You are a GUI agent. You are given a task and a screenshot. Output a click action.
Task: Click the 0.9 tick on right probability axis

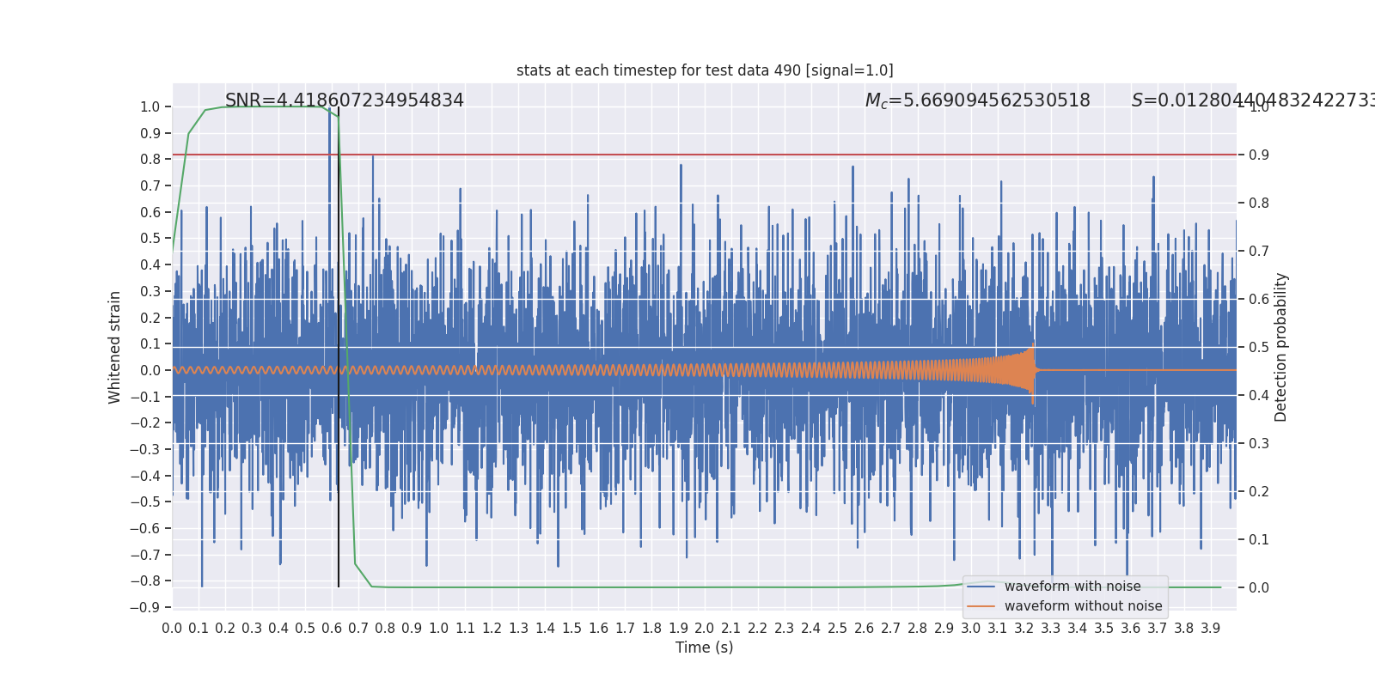pyautogui.click(x=1258, y=155)
